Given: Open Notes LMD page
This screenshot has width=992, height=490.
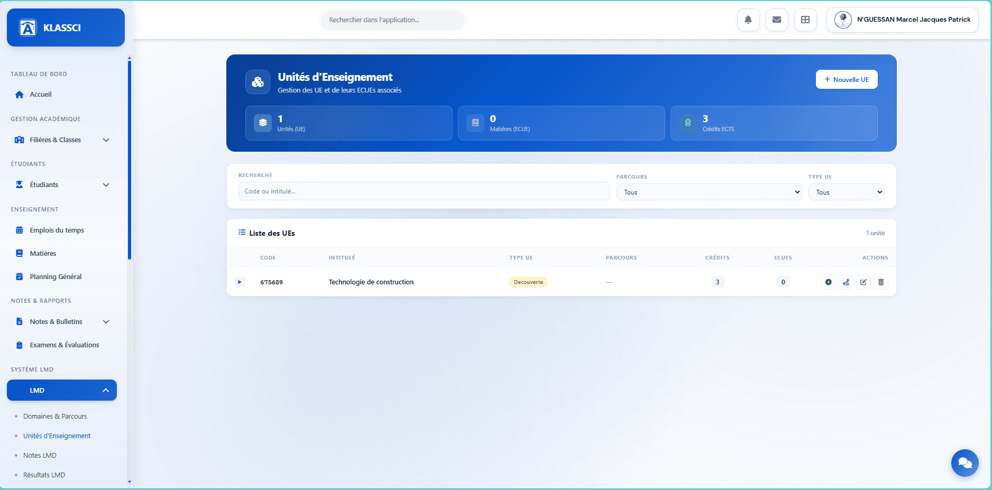Looking at the screenshot, I should click(x=40, y=456).
